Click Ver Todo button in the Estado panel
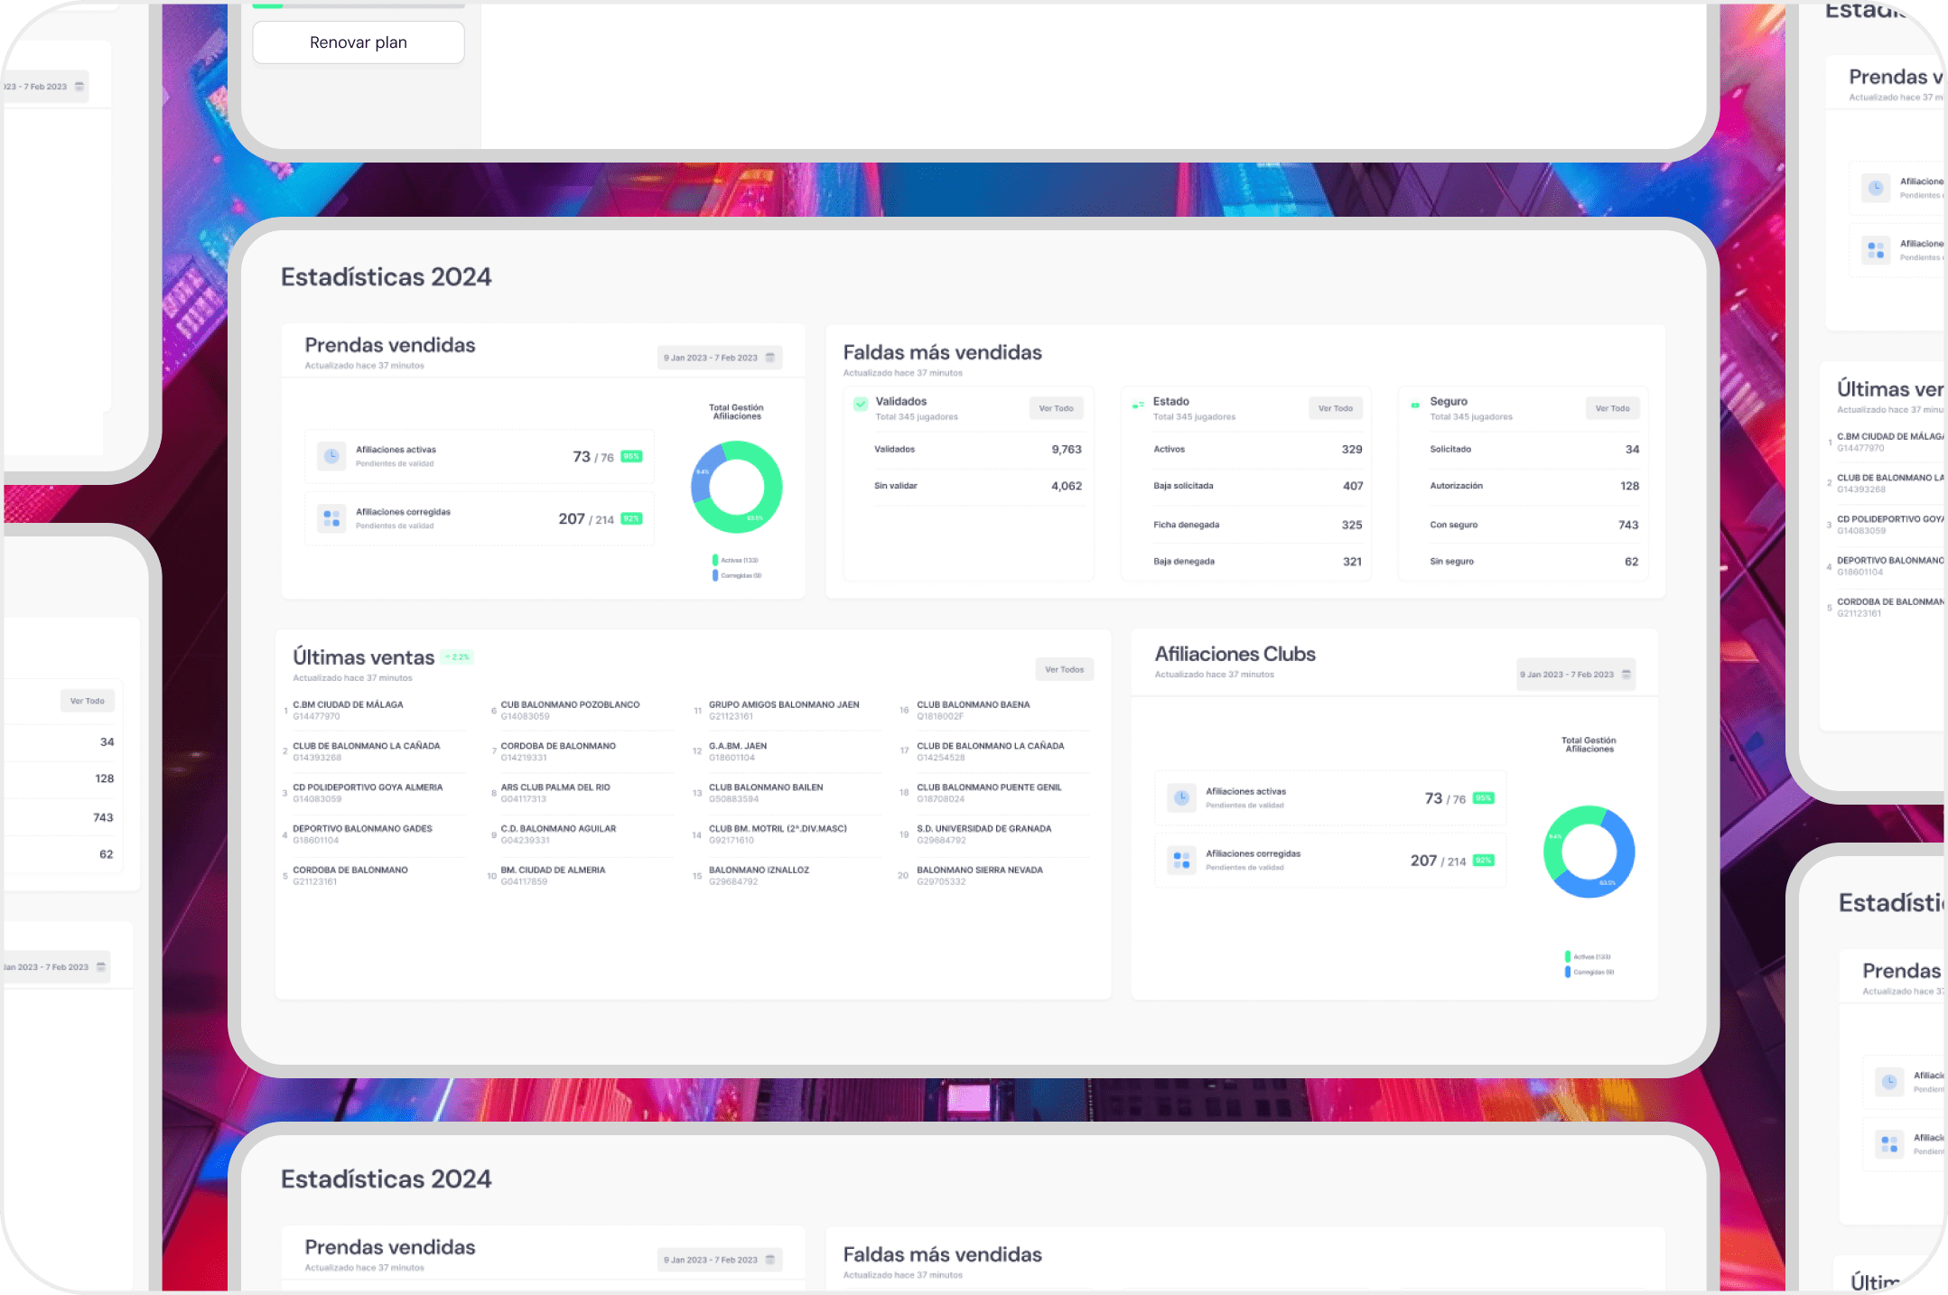The image size is (1948, 1295). click(1335, 408)
